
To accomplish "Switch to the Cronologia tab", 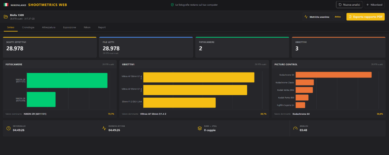I will tap(28, 27).
